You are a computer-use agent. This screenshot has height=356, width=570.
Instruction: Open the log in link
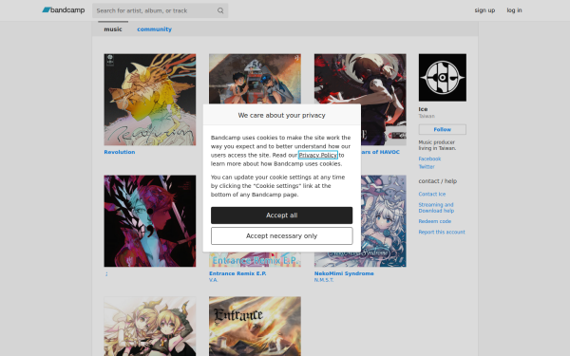pyautogui.click(x=514, y=10)
